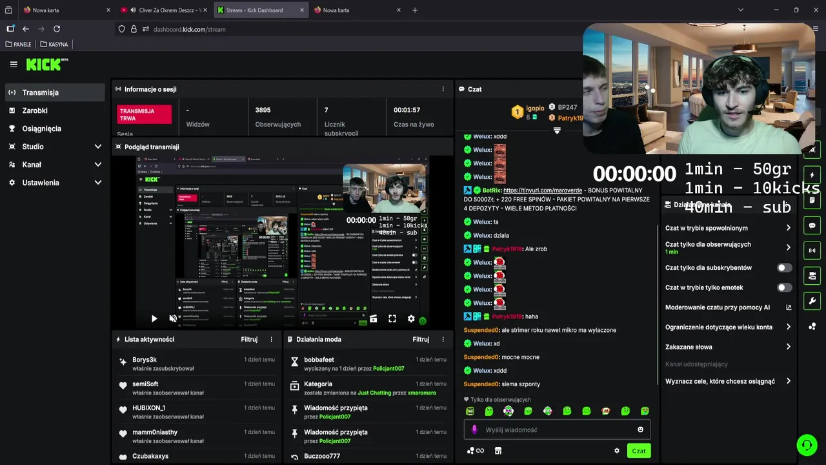Screen dimensions: 826x465
Task: Click the document icon in the right sidebar
Action: coord(812,200)
